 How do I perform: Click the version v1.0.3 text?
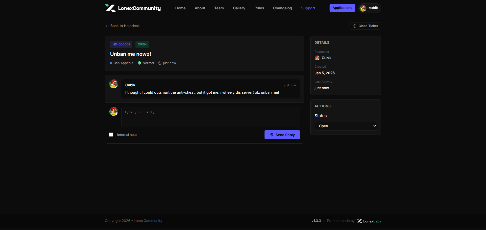click(x=316, y=221)
